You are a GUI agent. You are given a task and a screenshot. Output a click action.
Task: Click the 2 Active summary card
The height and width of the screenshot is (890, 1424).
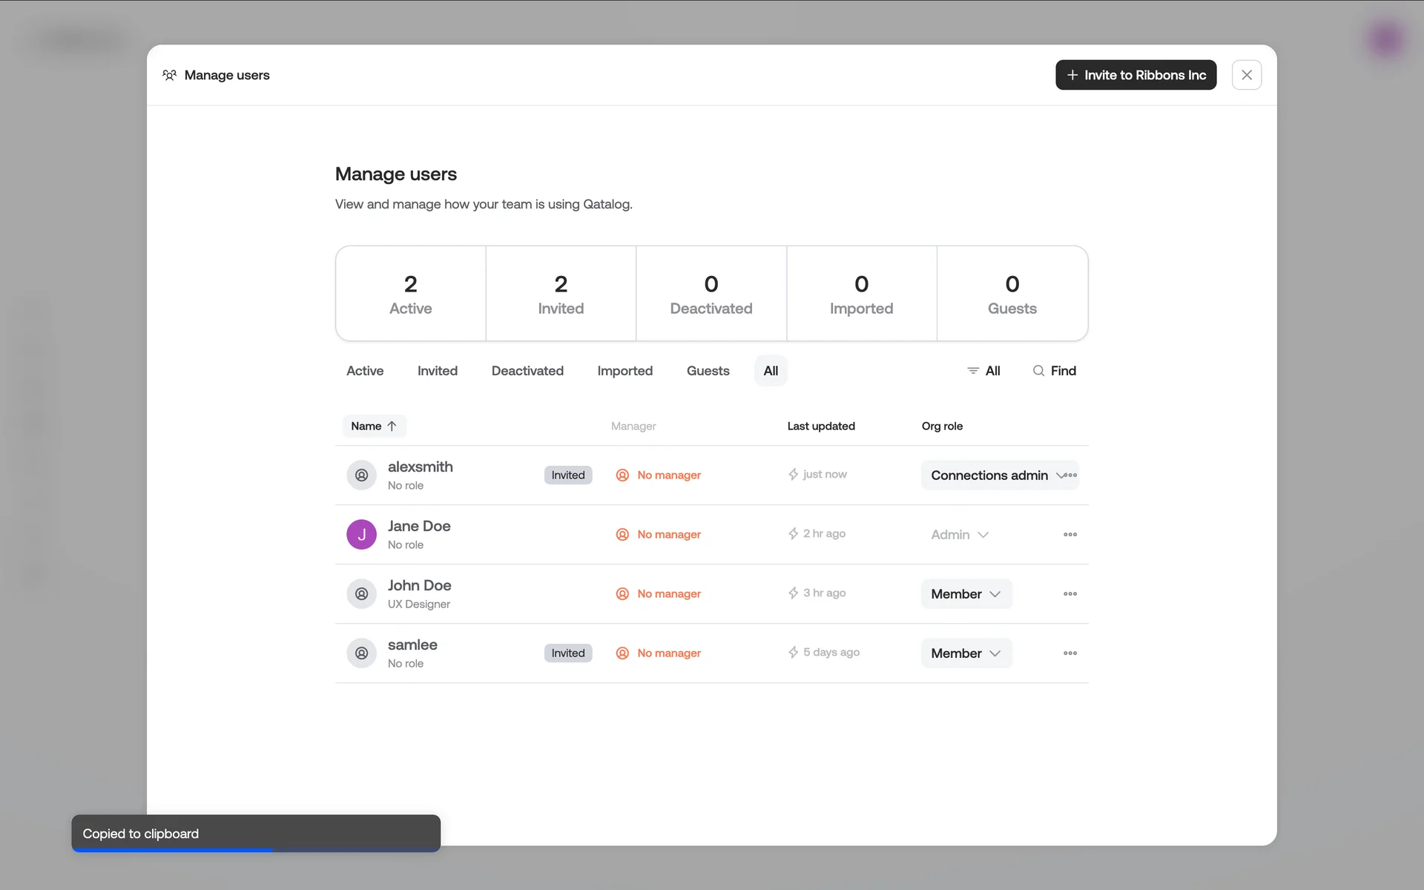pyautogui.click(x=410, y=294)
